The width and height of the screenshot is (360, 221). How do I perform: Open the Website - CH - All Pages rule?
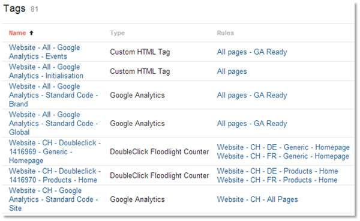click(x=257, y=199)
